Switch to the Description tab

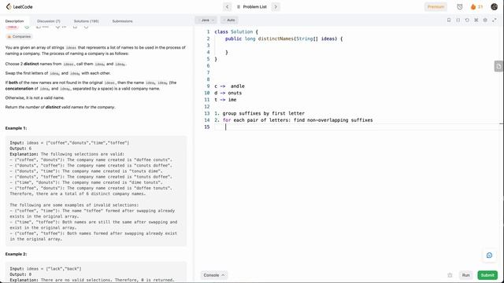[x=14, y=21]
